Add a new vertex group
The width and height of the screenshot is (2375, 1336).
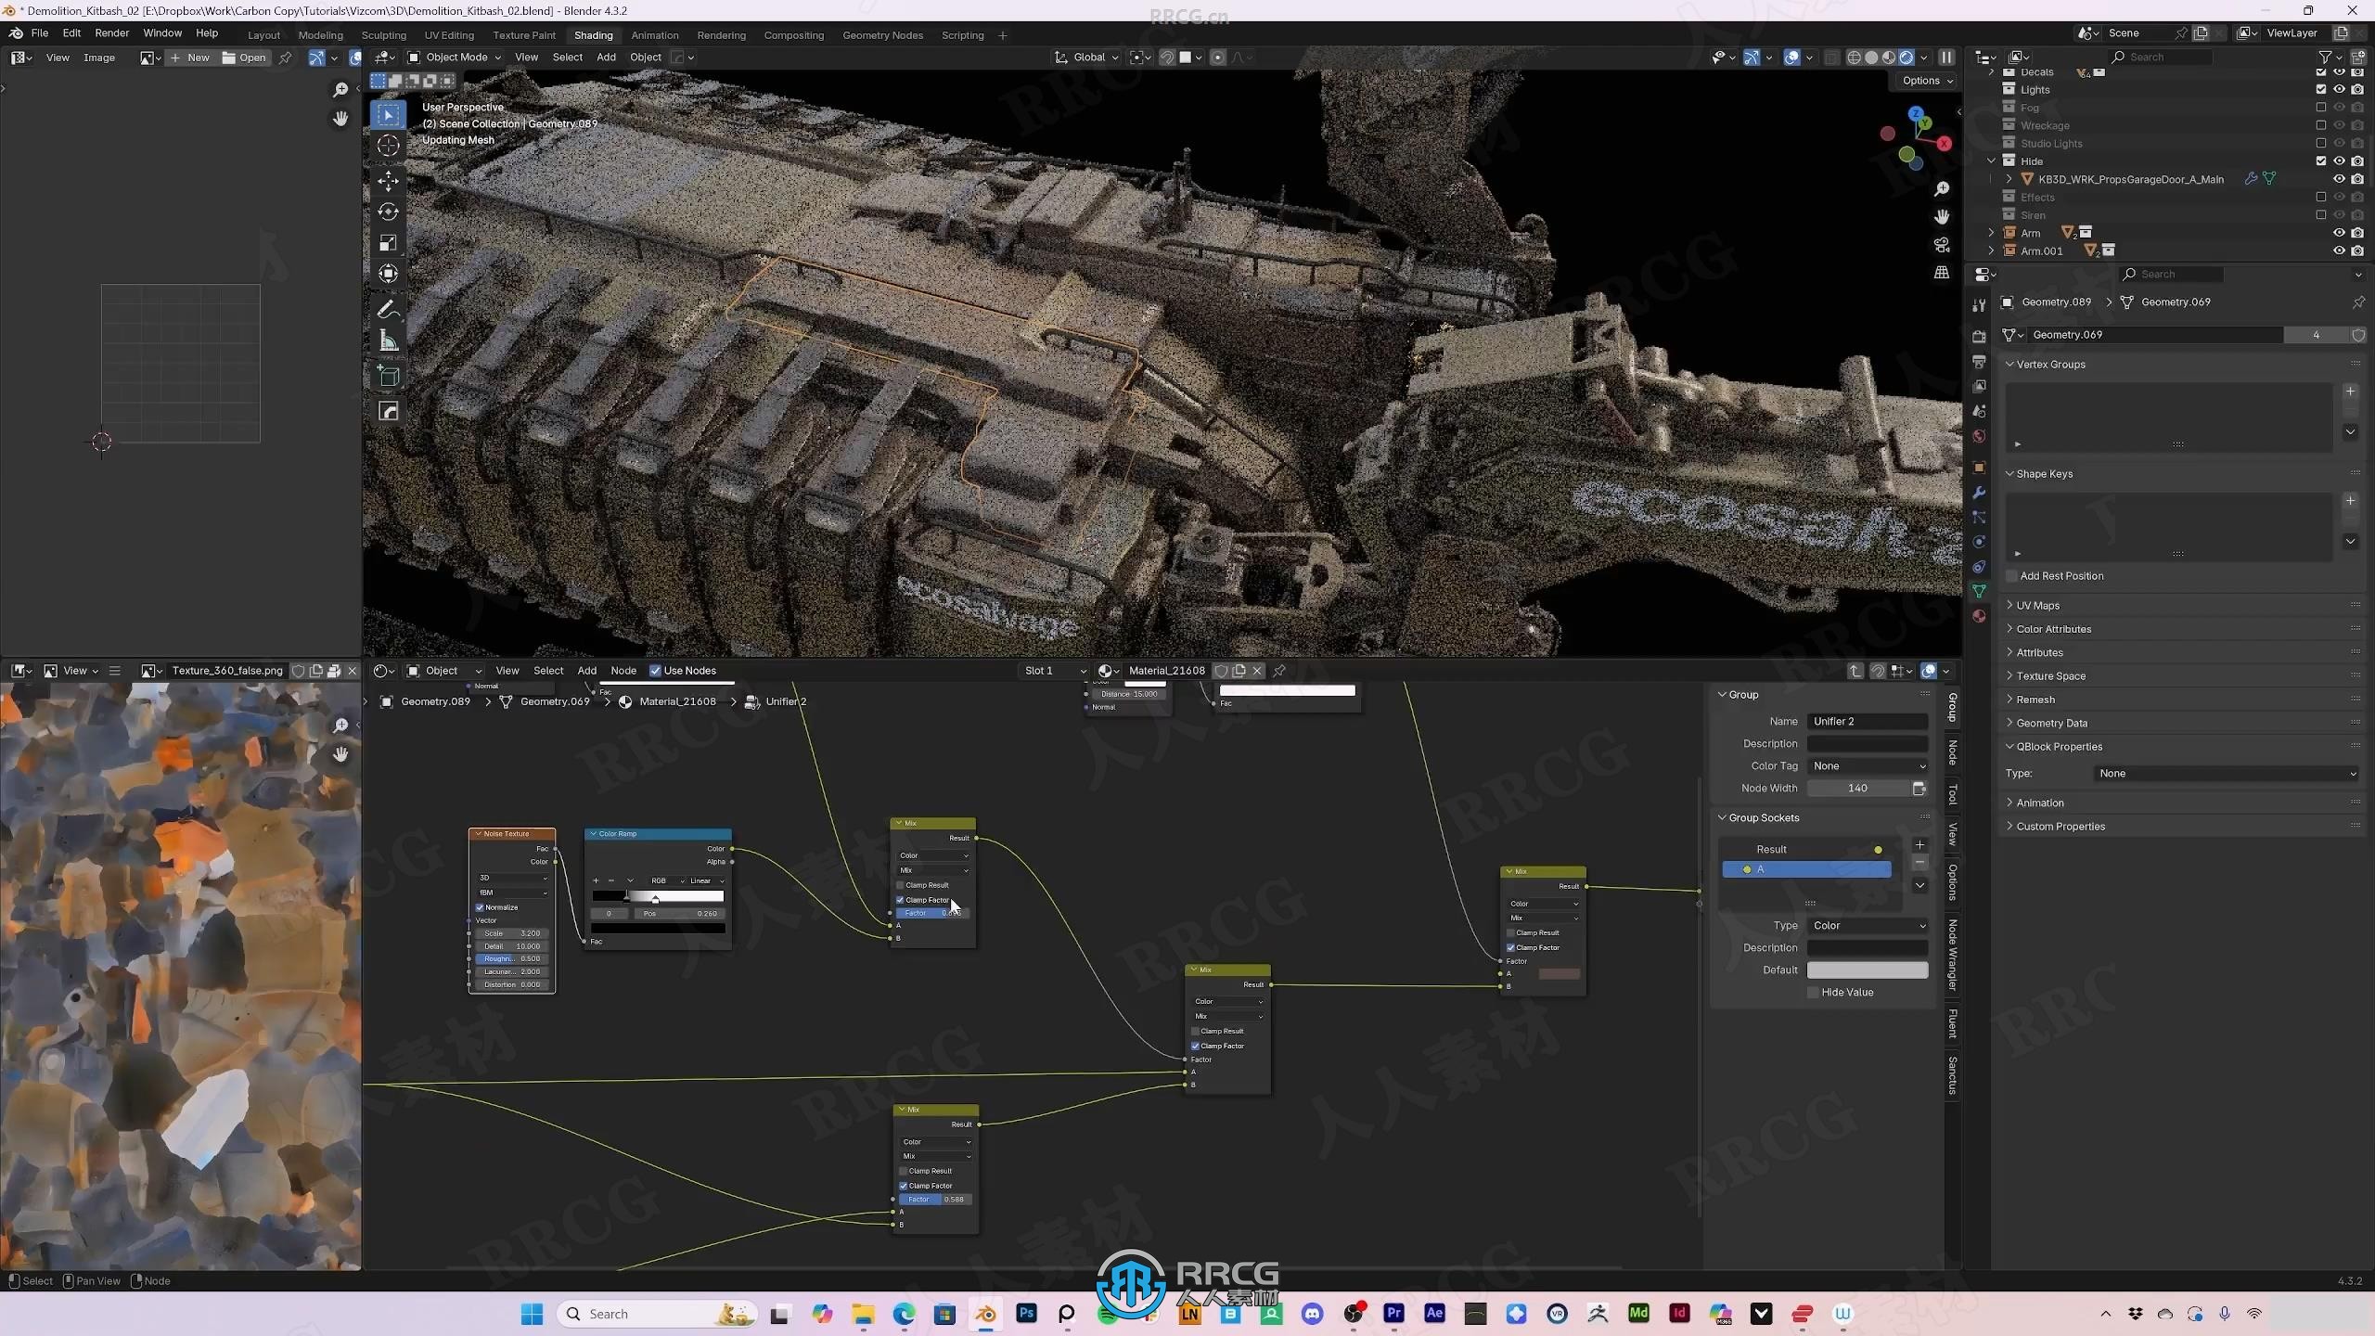pyautogui.click(x=2350, y=392)
